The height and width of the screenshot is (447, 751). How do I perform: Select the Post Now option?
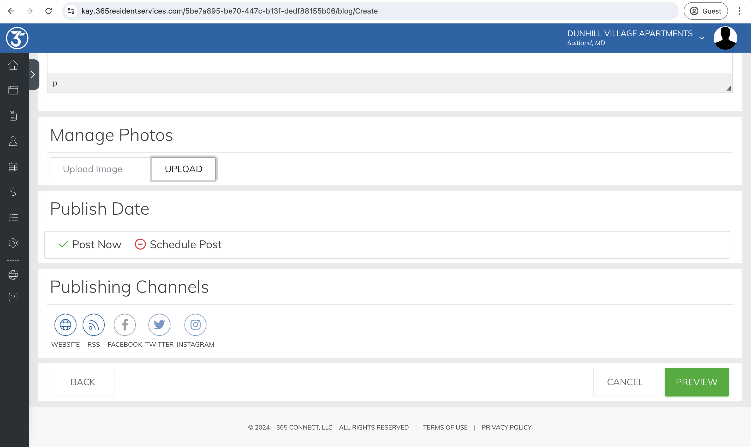(90, 244)
